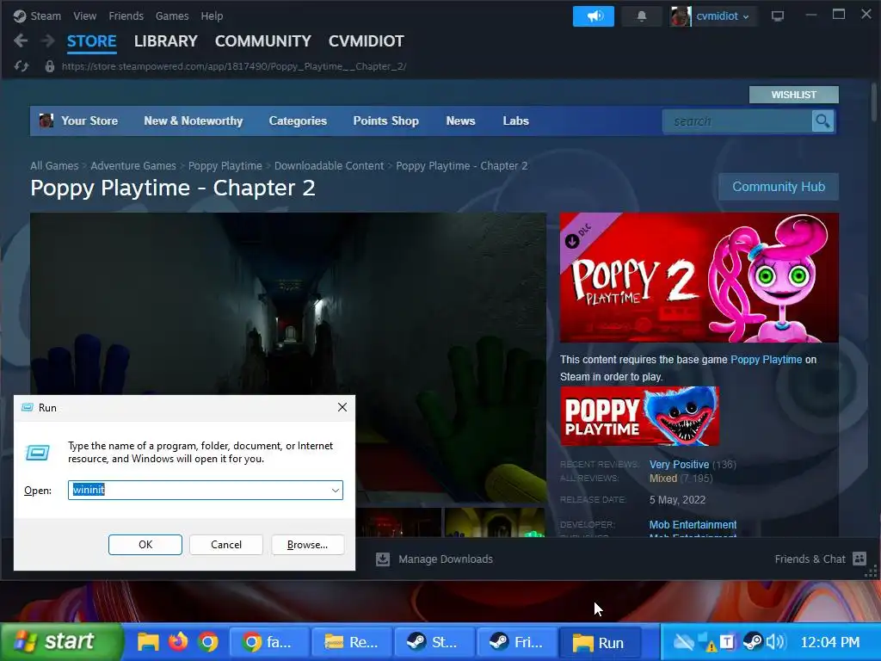Click the cvmidiot avatar picture
881x661 pixels.
(680, 15)
